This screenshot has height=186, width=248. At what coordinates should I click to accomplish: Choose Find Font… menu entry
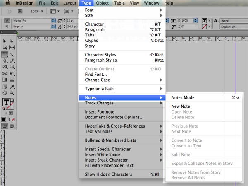pos(122,75)
